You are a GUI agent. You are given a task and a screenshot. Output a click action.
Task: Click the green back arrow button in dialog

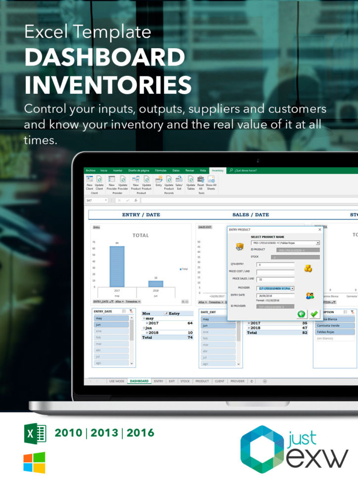point(302,314)
